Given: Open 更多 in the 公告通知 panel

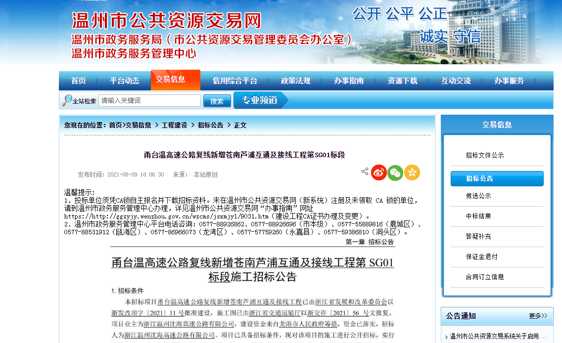Looking at the screenshot, I should [538, 316].
